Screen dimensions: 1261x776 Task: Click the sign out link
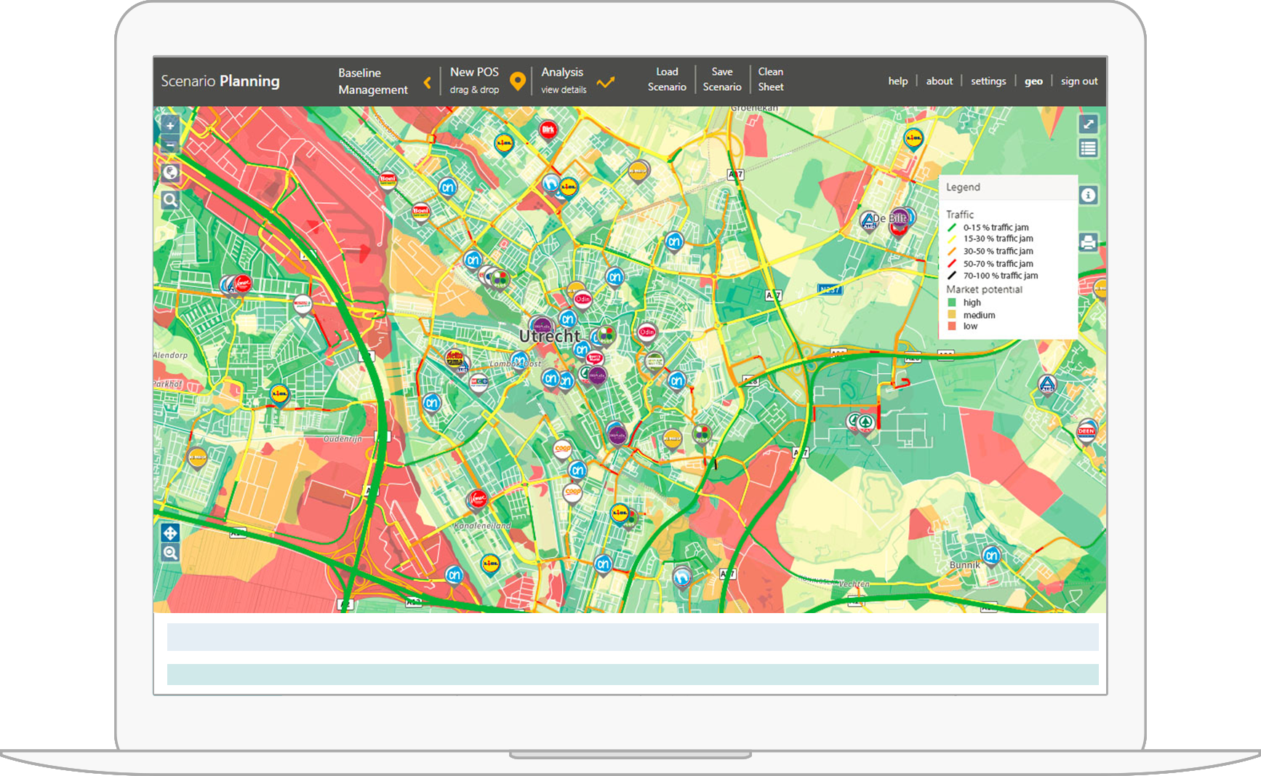[1079, 81]
